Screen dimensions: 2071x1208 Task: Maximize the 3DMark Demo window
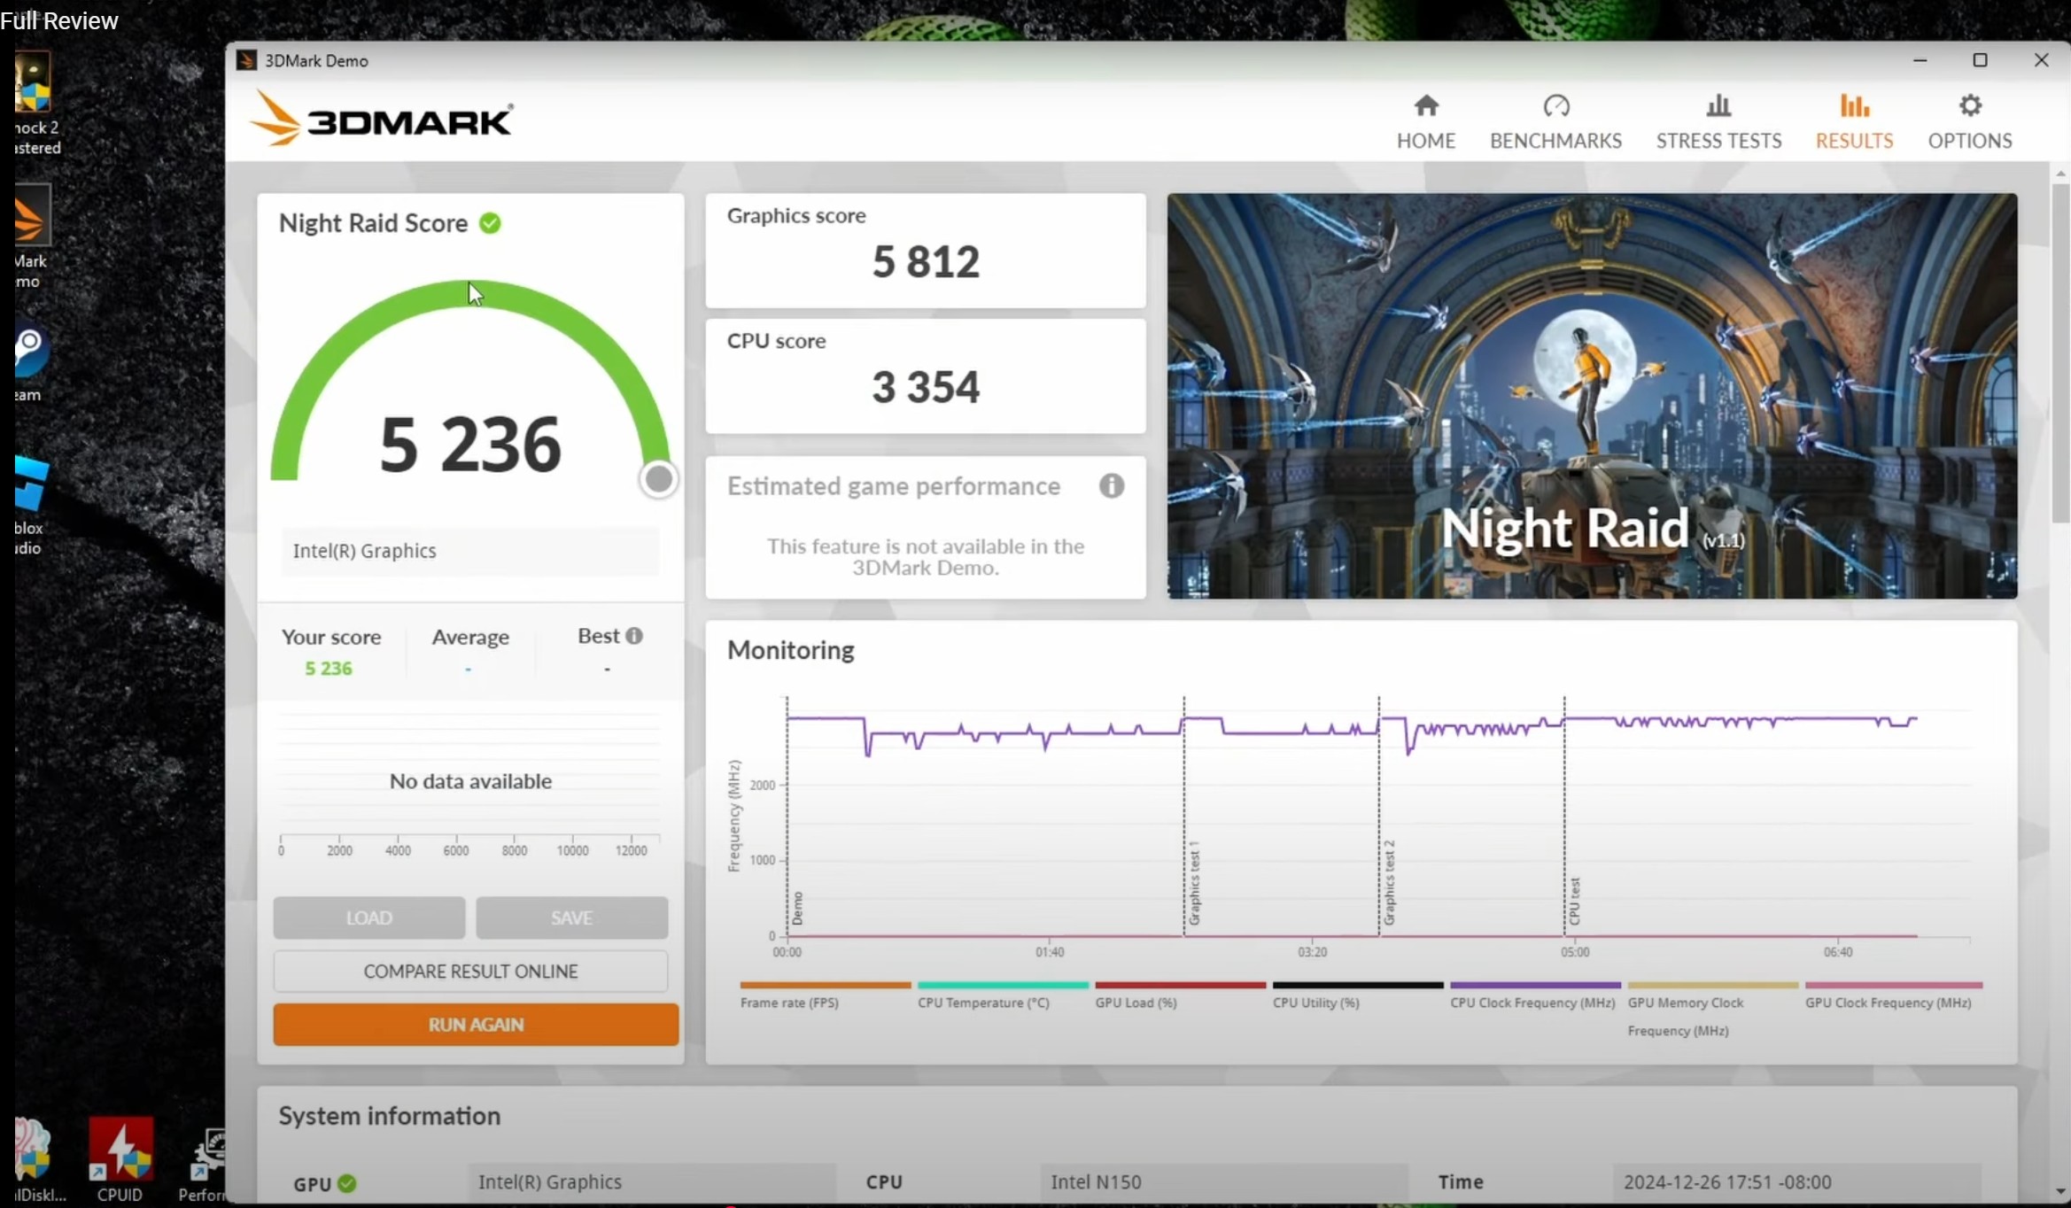1980,60
